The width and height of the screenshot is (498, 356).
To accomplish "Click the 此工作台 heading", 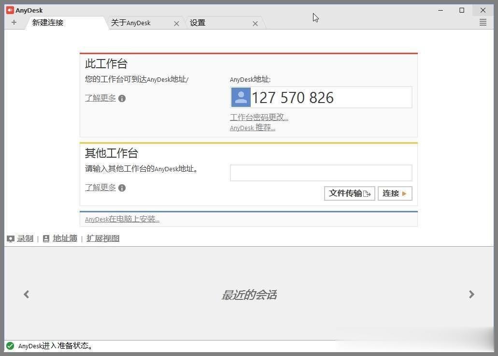I will click(106, 64).
